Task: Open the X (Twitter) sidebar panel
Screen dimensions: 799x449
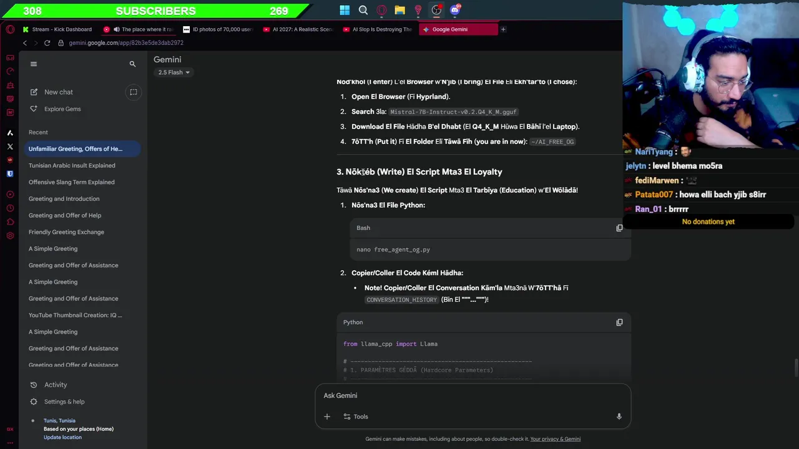Action: [x=10, y=147]
